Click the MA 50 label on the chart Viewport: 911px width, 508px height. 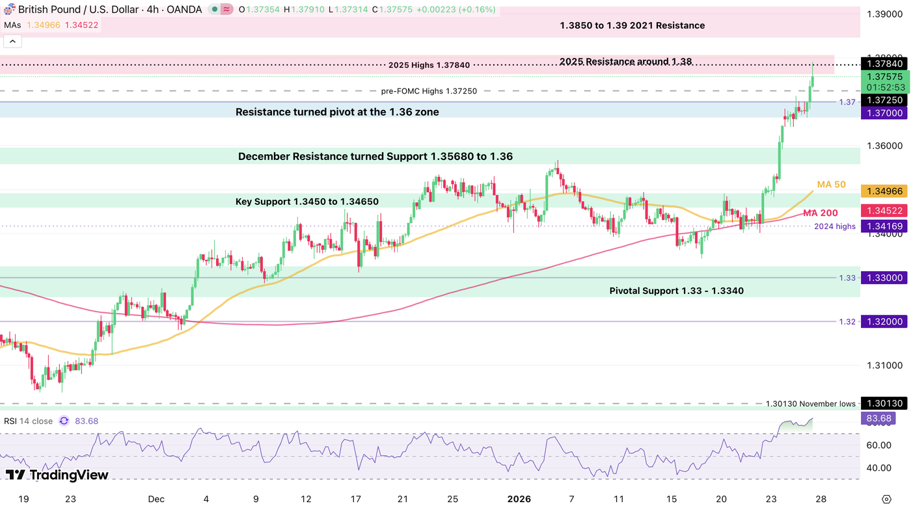click(x=833, y=184)
